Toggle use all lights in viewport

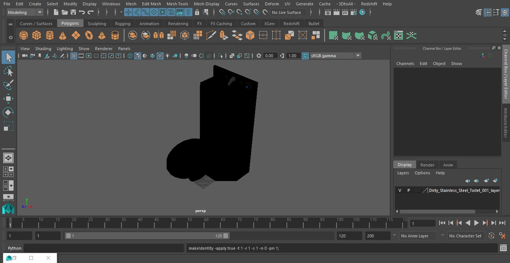click(x=167, y=56)
